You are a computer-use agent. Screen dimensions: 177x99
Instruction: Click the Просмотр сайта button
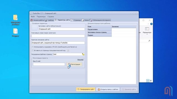(129, 89)
